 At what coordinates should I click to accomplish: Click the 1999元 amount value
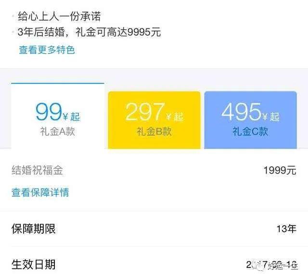click(x=280, y=170)
